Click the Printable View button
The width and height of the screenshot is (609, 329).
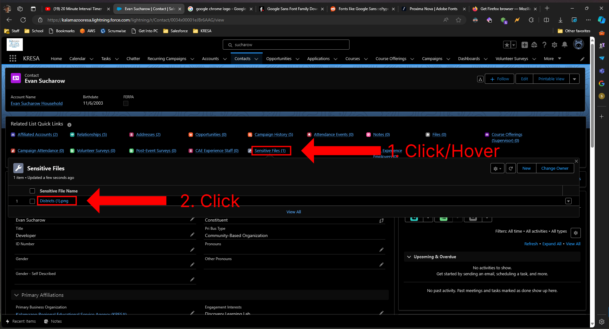551,79
